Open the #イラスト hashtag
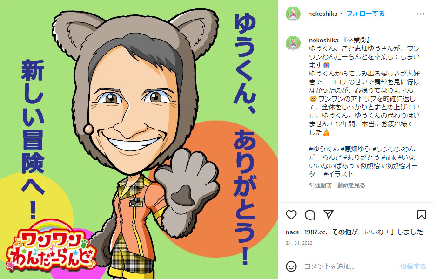This screenshot has height=280, width=436. 338,174
